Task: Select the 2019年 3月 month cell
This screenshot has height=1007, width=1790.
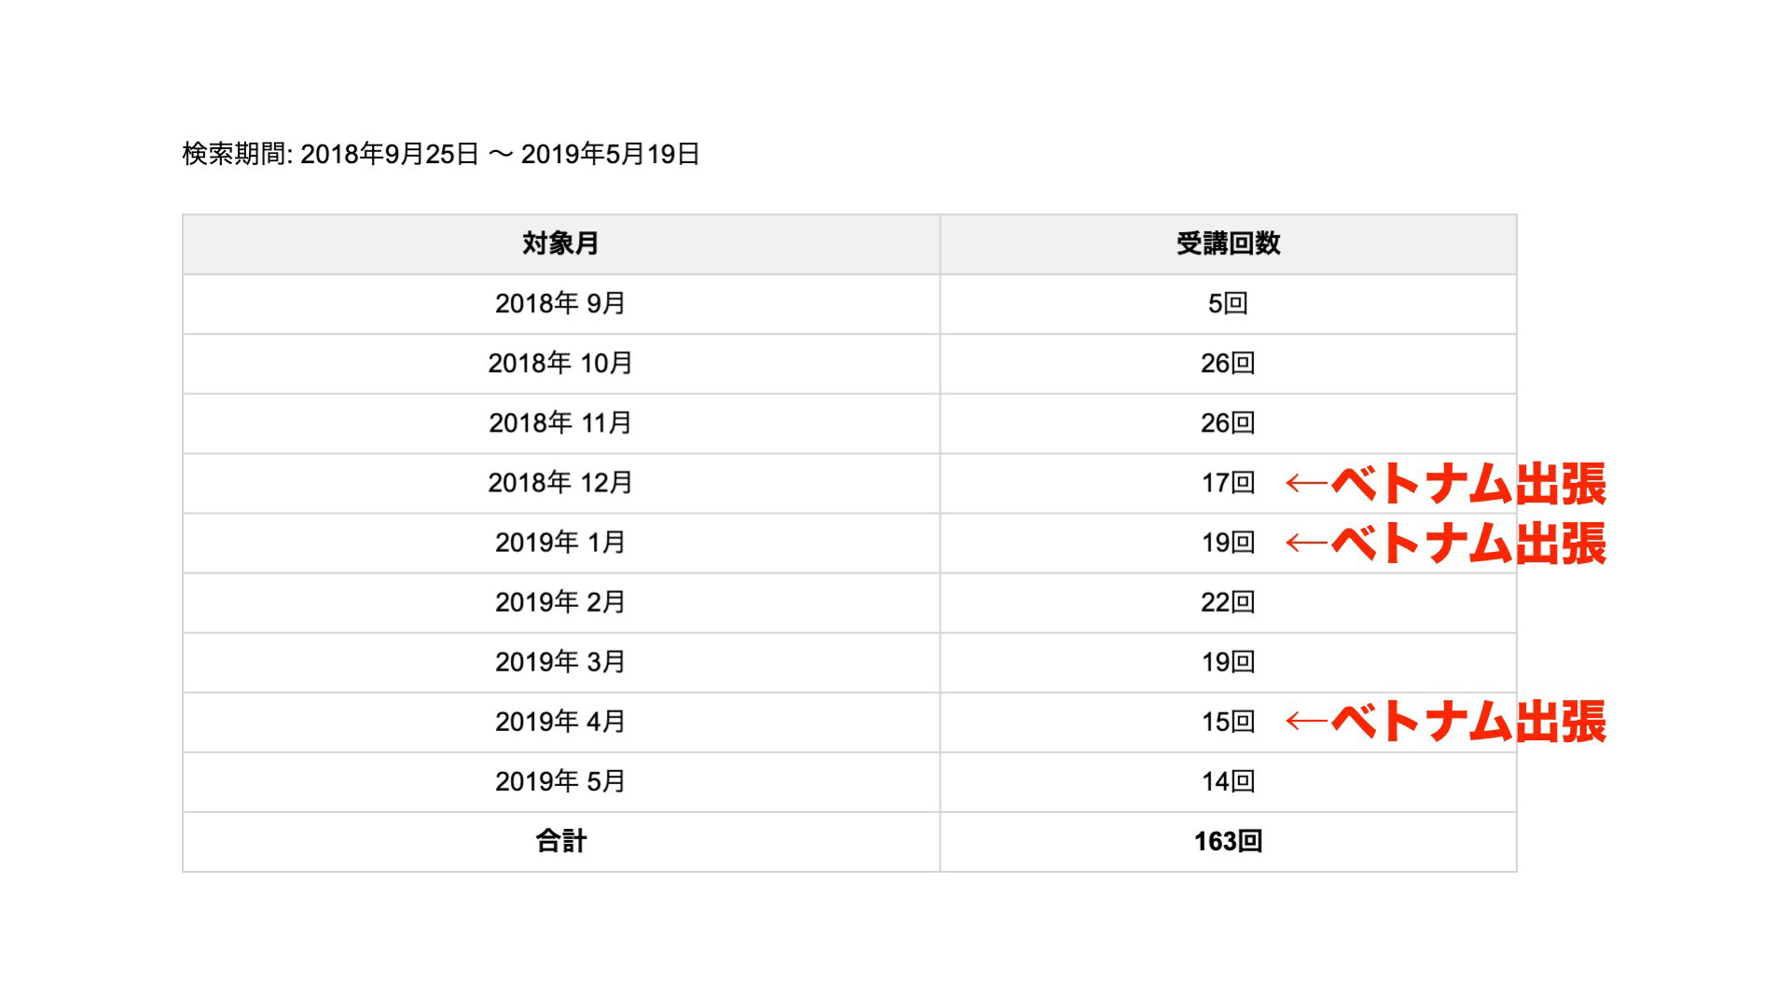Action: (561, 662)
